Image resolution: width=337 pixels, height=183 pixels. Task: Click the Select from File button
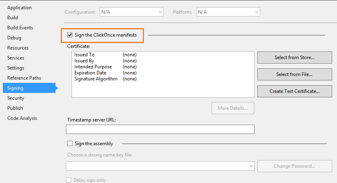tap(294, 74)
